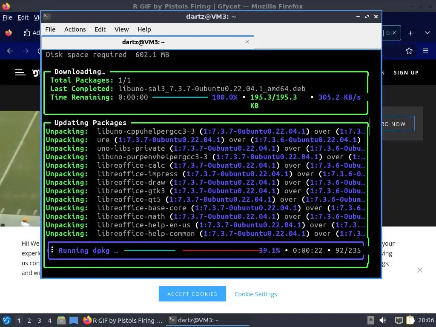Open Cookie Settings link
This screenshot has width=436, height=327.
point(255,294)
